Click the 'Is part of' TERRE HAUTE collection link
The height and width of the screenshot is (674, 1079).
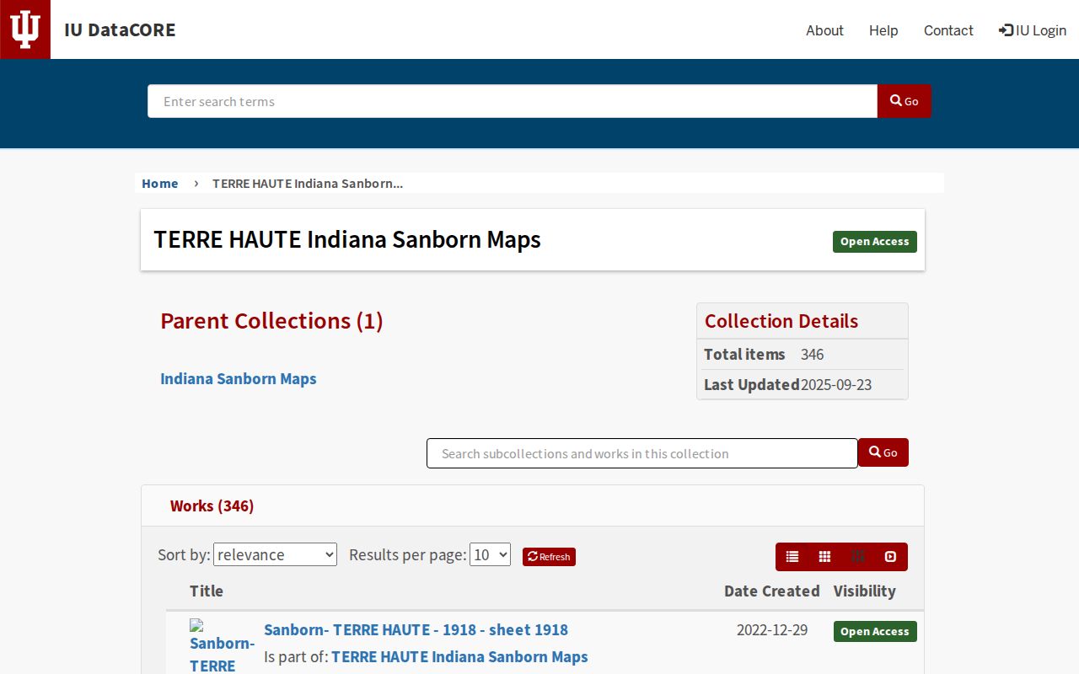459,656
